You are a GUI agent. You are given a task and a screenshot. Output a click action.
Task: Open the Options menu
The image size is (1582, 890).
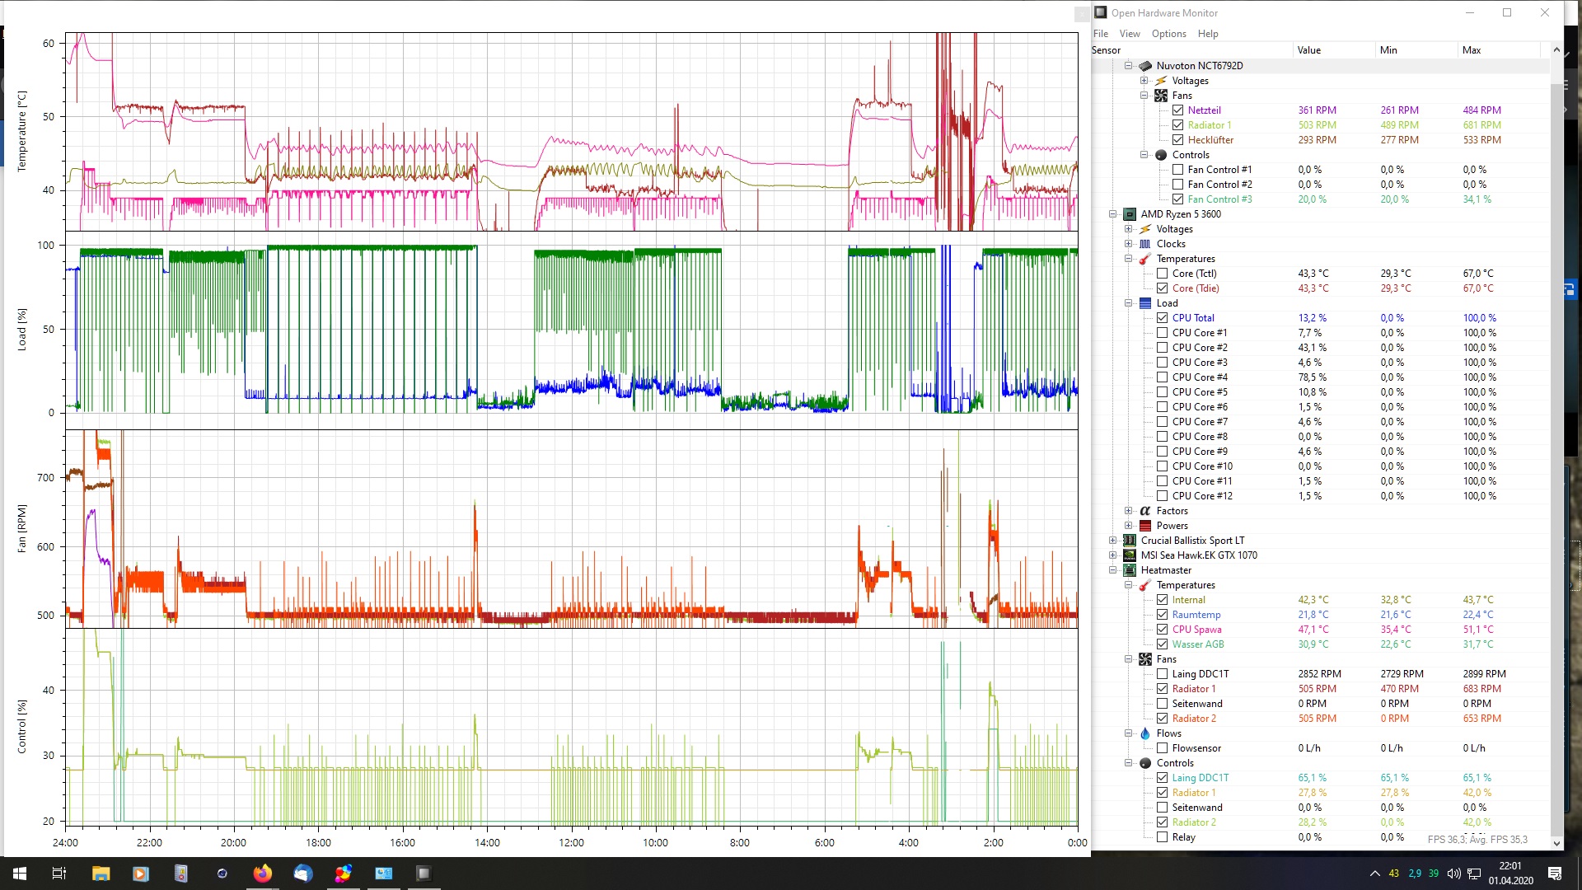[x=1168, y=34]
